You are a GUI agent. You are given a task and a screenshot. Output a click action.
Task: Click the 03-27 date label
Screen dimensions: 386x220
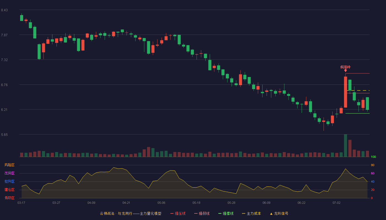click(x=56, y=203)
